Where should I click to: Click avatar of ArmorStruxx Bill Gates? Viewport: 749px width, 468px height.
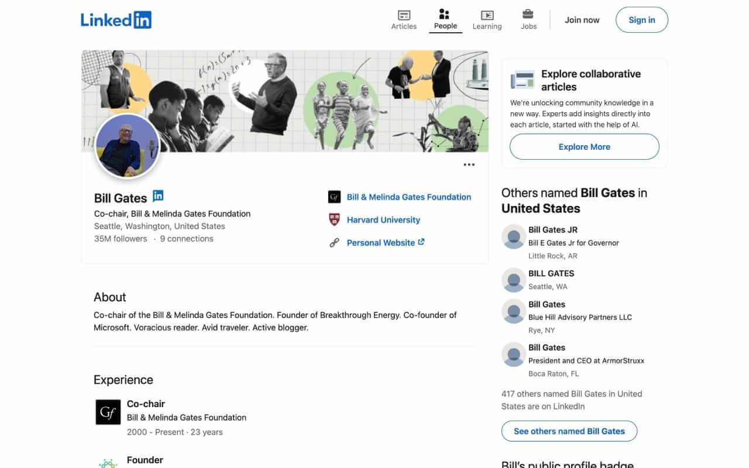point(514,354)
